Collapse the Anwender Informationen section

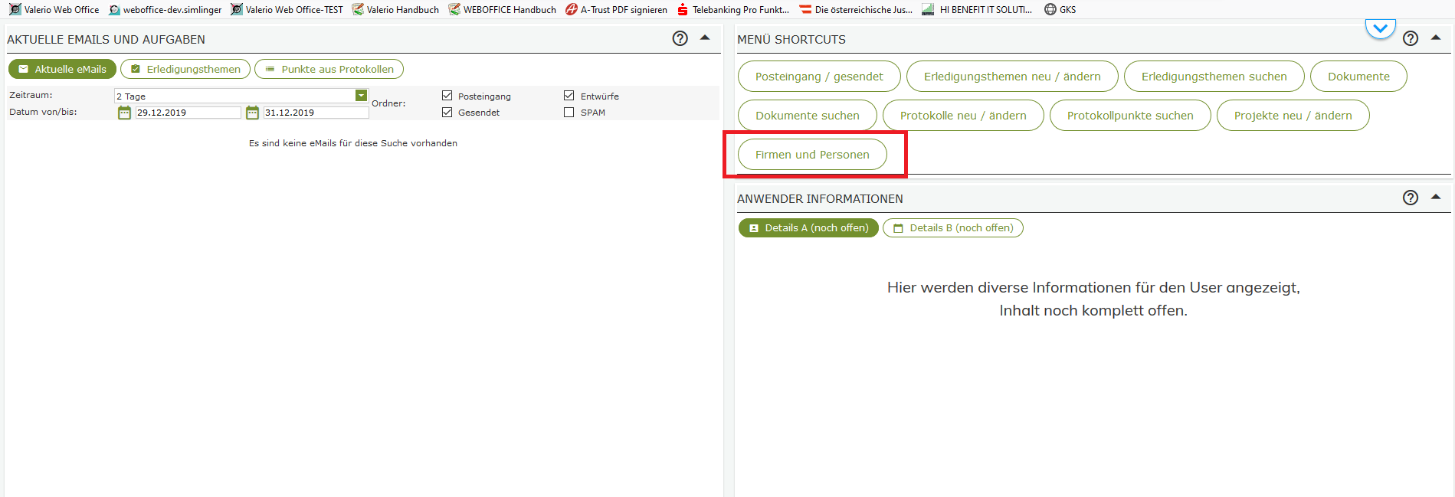click(x=1436, y=197)
